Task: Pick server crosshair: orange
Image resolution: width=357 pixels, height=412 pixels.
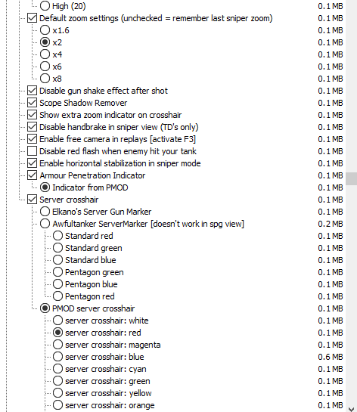Action: point(57,405)
